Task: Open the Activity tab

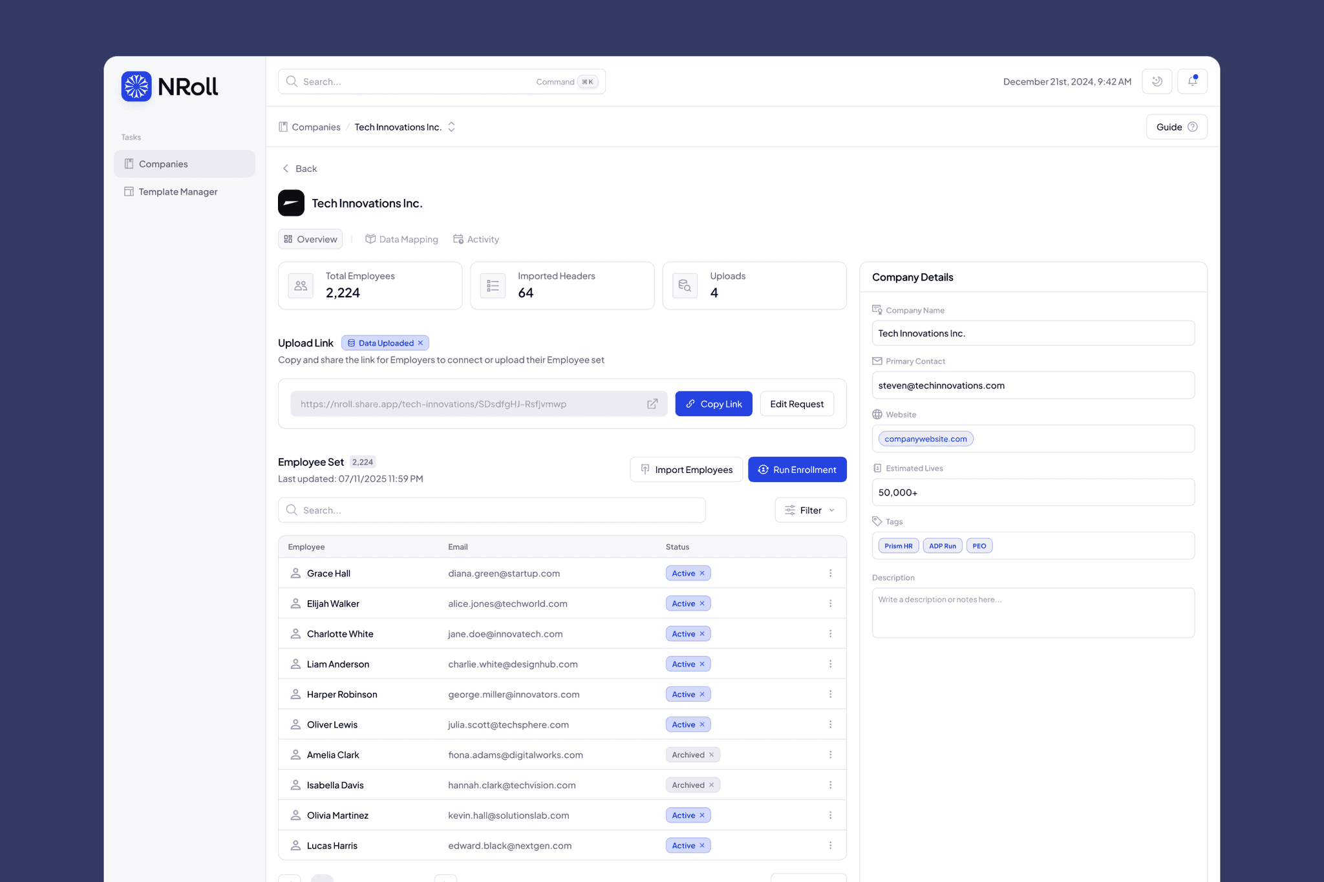Action: tap(476, 239)
